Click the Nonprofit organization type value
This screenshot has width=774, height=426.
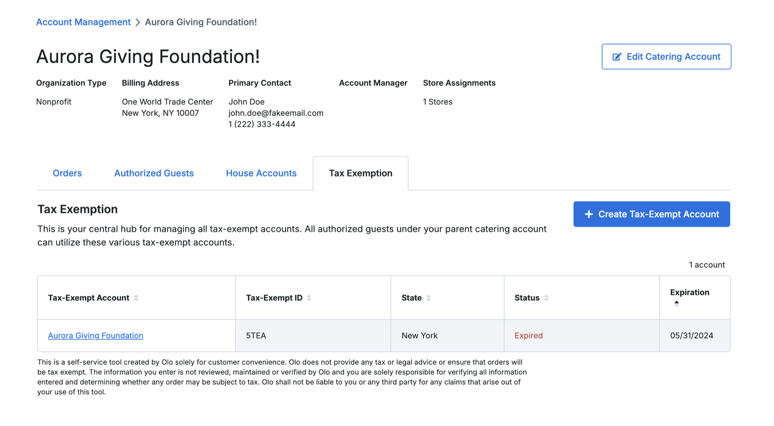(54, 102)
